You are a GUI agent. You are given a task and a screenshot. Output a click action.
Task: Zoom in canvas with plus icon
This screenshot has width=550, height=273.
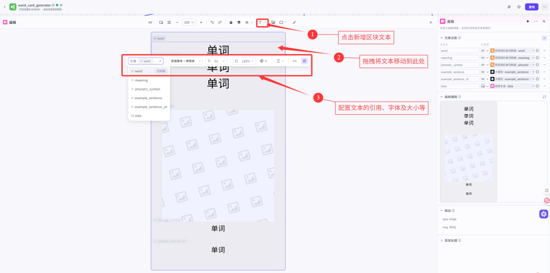[201, 22]
